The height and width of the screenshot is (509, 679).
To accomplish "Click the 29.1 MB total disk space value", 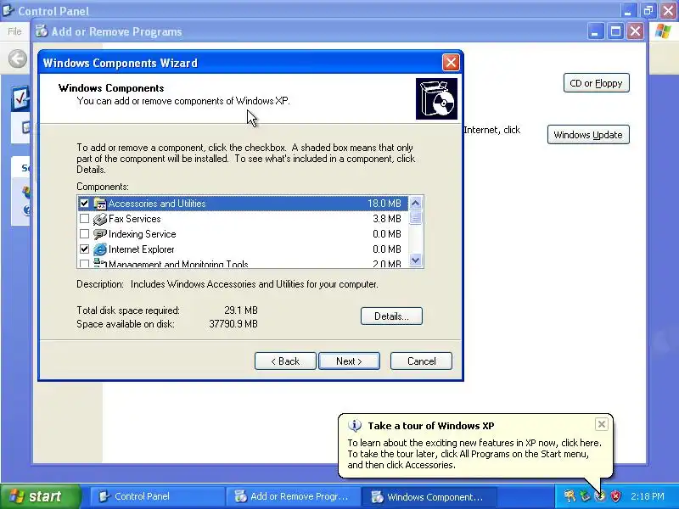I will (x=241, y=310).
